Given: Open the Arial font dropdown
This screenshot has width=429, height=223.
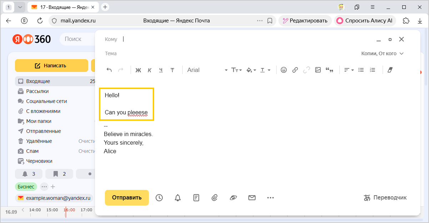Looking at the screenshot, I should click(207, 70).
